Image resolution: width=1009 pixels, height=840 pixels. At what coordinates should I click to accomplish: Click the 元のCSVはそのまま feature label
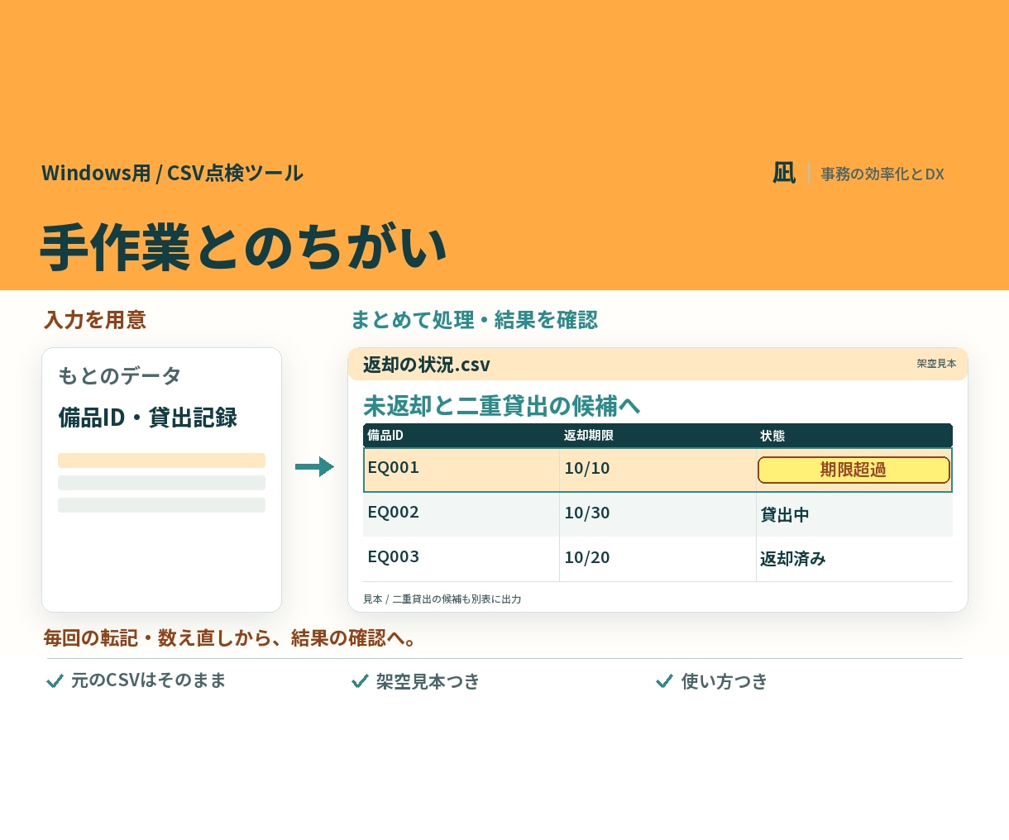coord(149,680)
